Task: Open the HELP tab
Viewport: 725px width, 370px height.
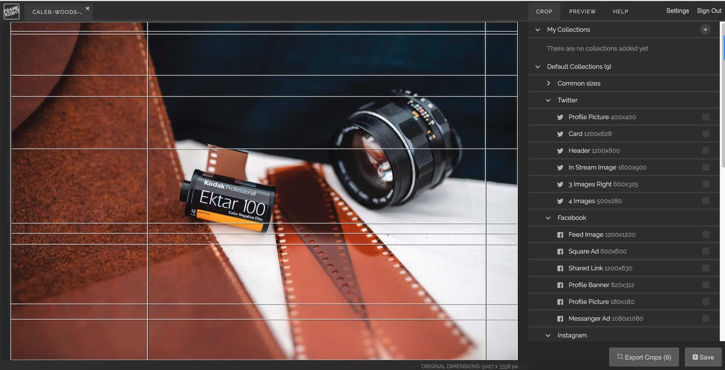Action: [620, 12]
